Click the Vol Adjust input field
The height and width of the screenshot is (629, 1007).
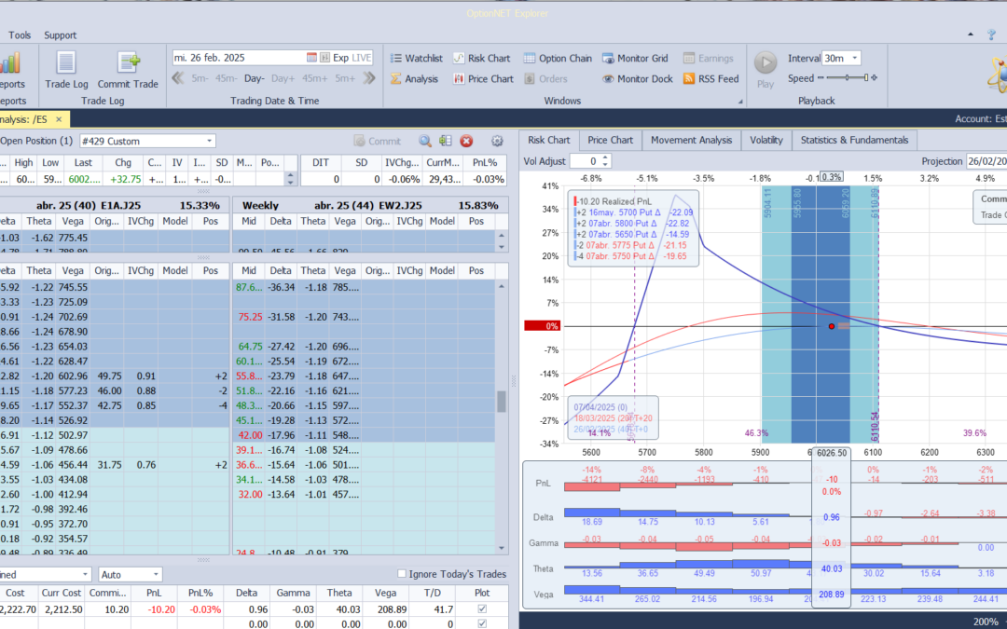(x=585, y=161)
